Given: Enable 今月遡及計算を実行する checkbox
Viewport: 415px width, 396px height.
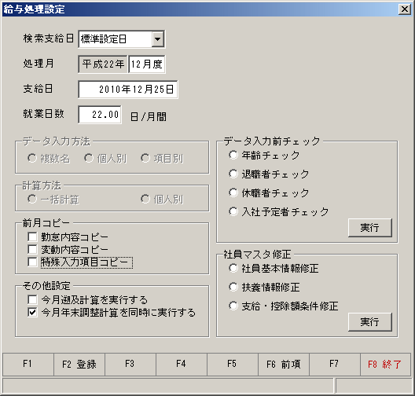Looking at the screenshot, I should tap(32, 299).
